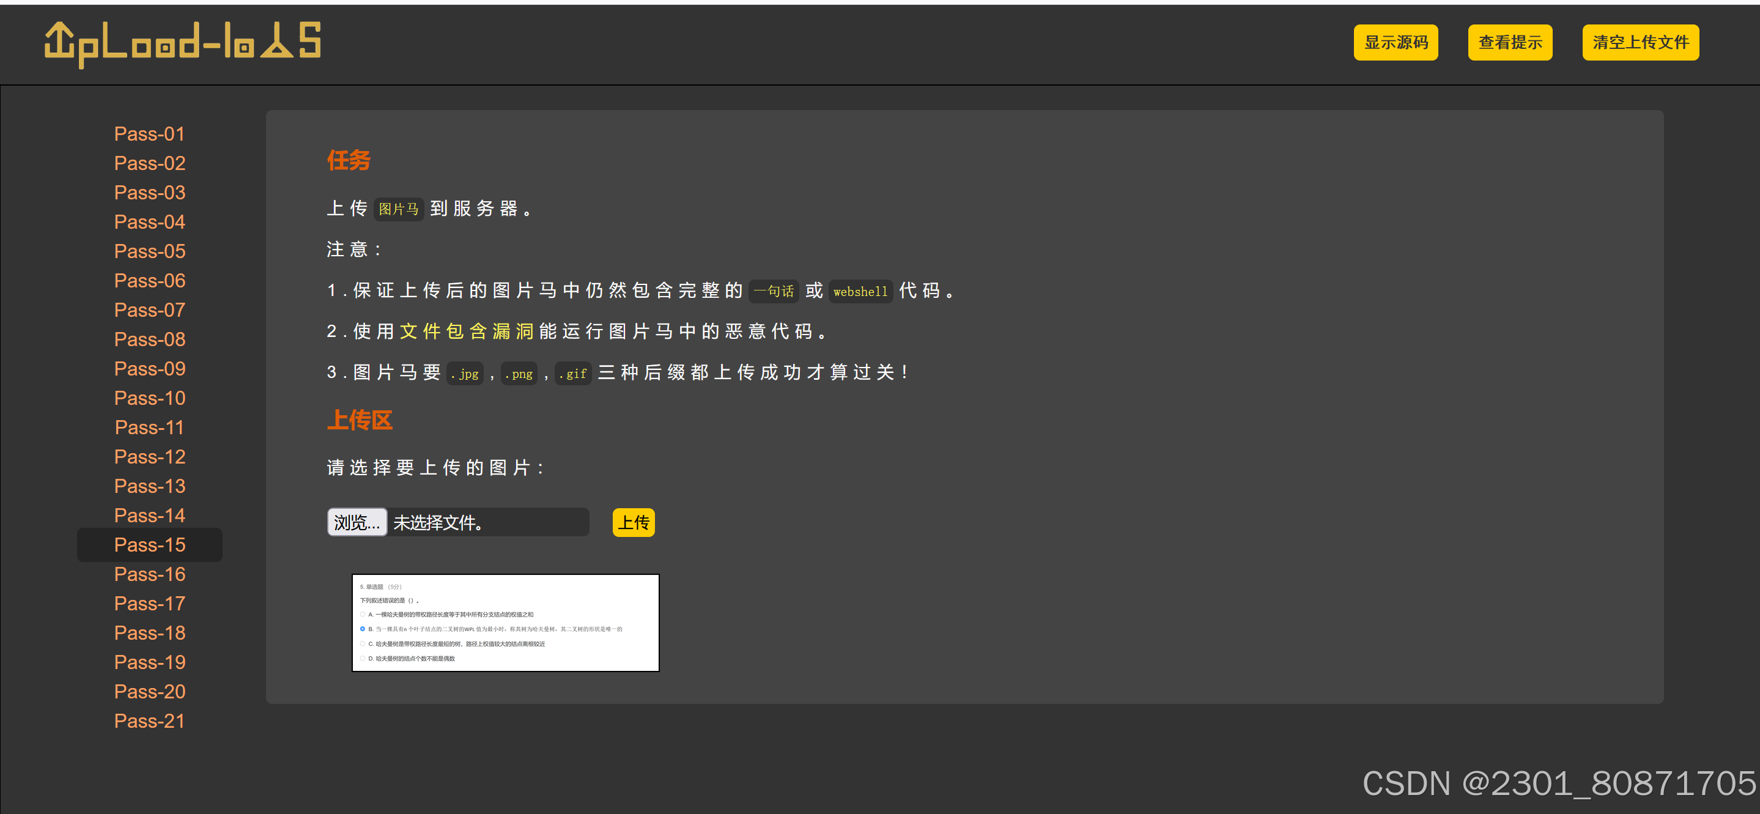Open the uploaded image thumbnail
1760x814 pixels.
coord(505,623)
